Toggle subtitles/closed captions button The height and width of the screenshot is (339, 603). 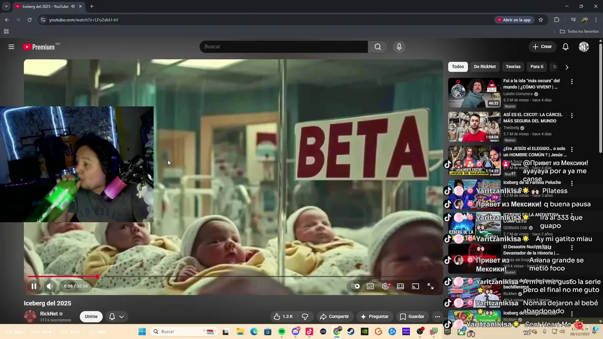[x=370, y=286]
